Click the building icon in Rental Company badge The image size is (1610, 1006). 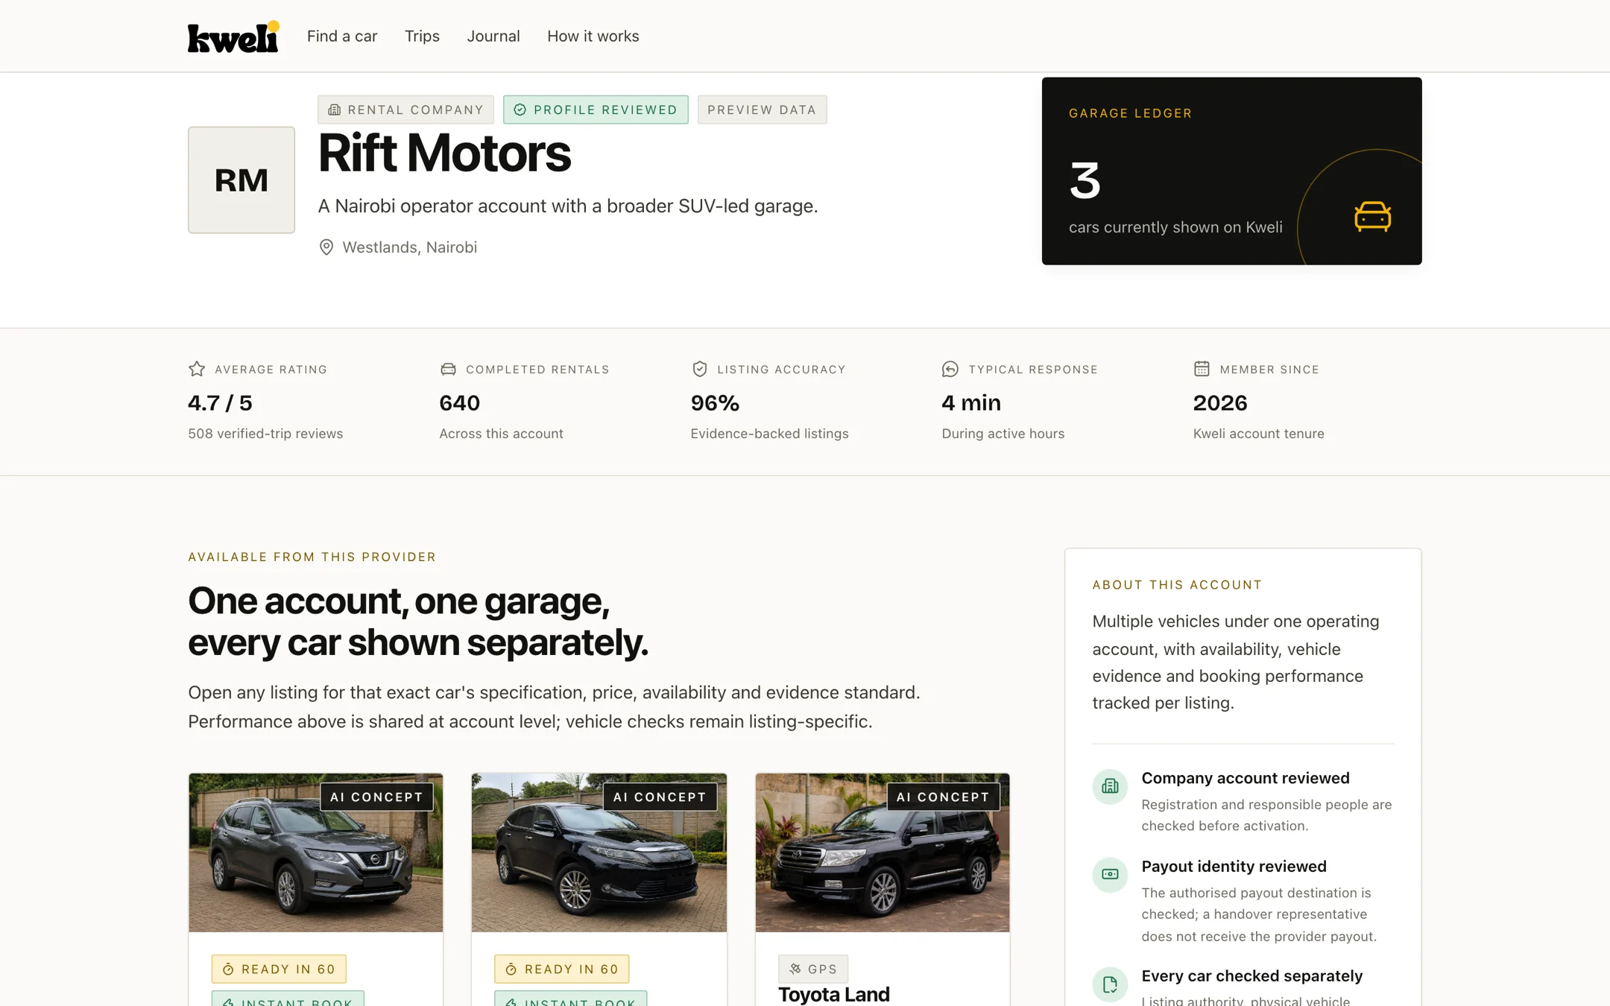[x=335, y=110]
